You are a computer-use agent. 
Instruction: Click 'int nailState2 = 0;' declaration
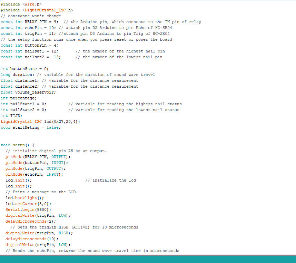(23, 110)
